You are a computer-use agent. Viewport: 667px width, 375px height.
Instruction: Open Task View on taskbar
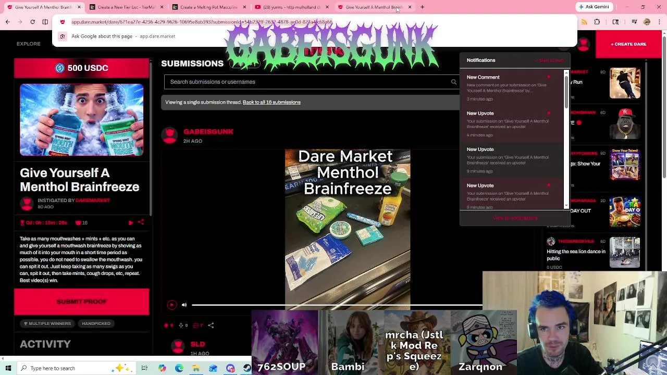(x=144, y=368)
